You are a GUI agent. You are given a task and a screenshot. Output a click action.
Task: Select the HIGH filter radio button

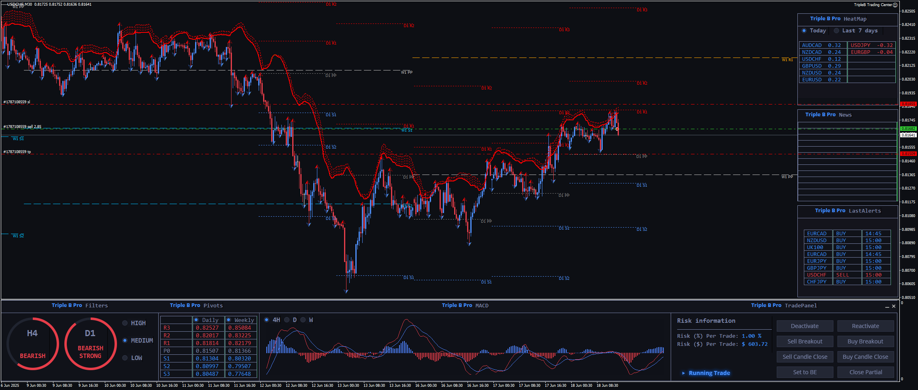pyautogui.click(x=125, y=323)
